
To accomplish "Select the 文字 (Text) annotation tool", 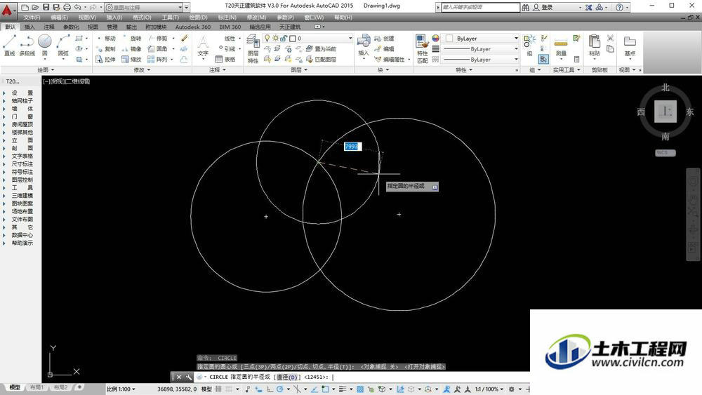I will (203, 46).
